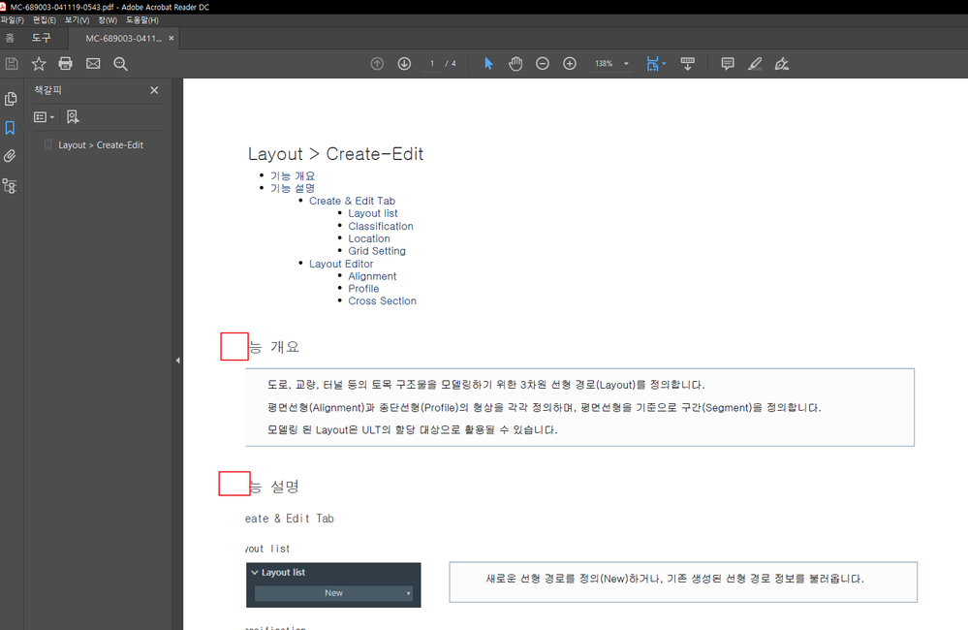The image size is (968, 630).
Task: Follow the Layout list link
Action: point(373,213)
